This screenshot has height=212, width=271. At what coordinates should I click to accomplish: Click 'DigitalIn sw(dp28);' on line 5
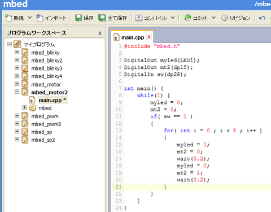155,75
